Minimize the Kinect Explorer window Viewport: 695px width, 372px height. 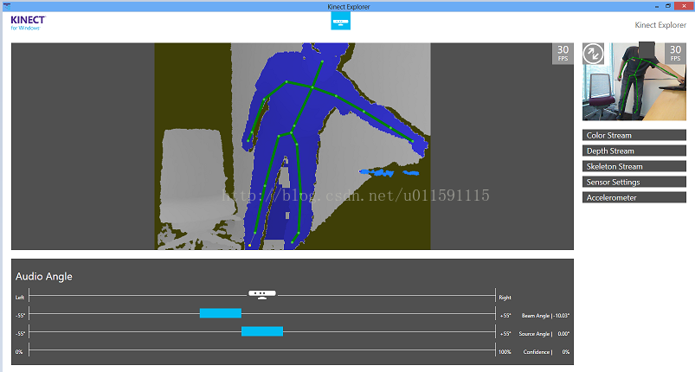click(656, 6)
